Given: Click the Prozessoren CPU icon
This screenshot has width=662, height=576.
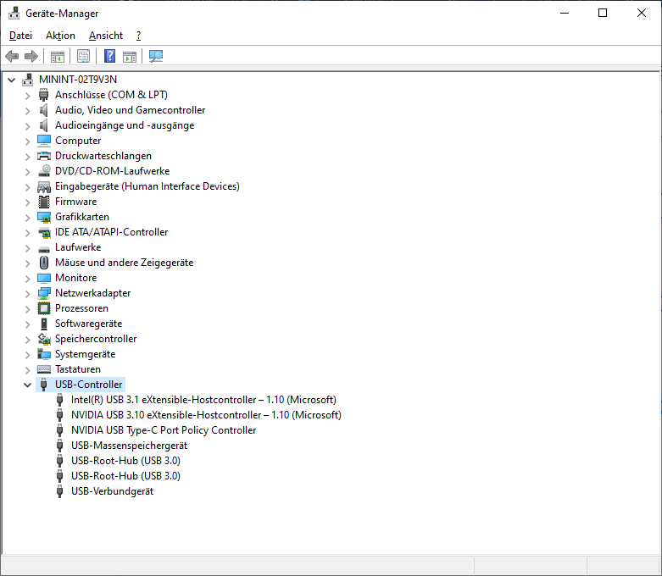Looking at the screenshot, I should click(x=44, y=308).
